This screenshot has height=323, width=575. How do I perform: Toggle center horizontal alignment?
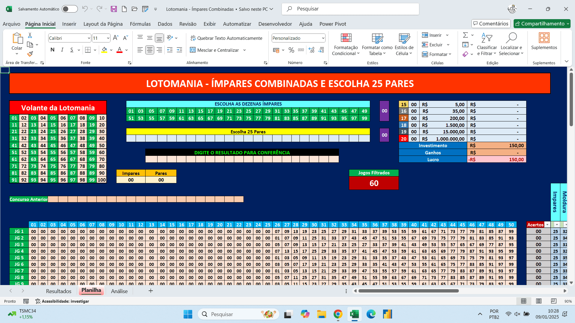click(x=150, y=50)
